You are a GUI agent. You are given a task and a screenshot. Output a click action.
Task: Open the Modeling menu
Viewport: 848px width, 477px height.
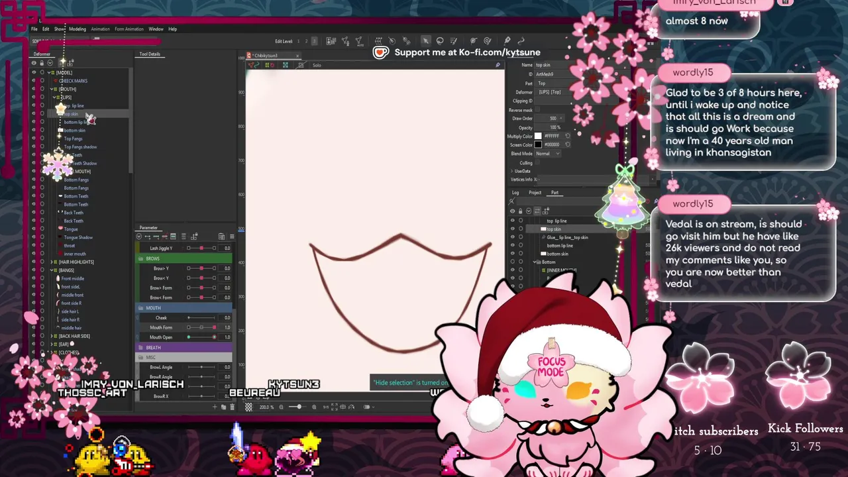[78, 29]
